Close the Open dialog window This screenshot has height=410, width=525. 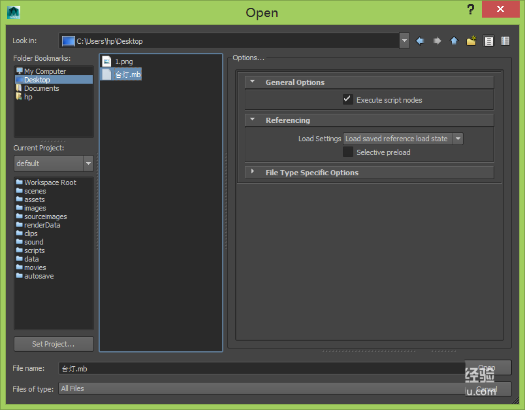[x=500, y=9]
